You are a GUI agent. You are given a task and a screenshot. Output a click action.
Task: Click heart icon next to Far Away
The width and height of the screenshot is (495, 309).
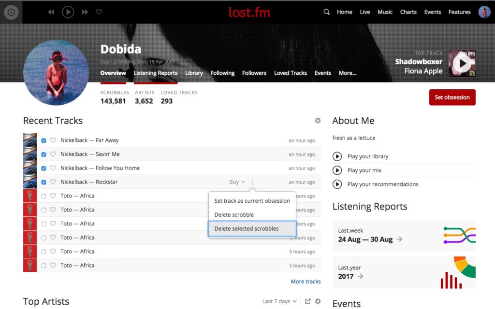click(53, 140)
